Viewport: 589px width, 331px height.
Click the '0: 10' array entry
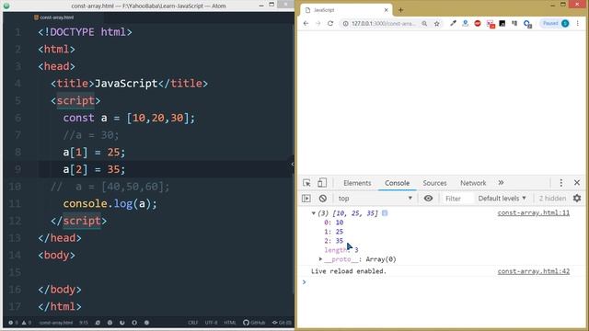point(333,223)
